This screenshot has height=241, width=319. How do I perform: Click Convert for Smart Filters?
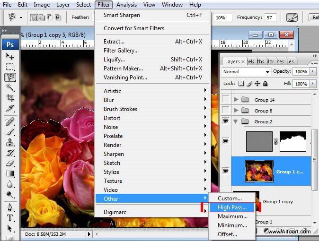[133, 28]
